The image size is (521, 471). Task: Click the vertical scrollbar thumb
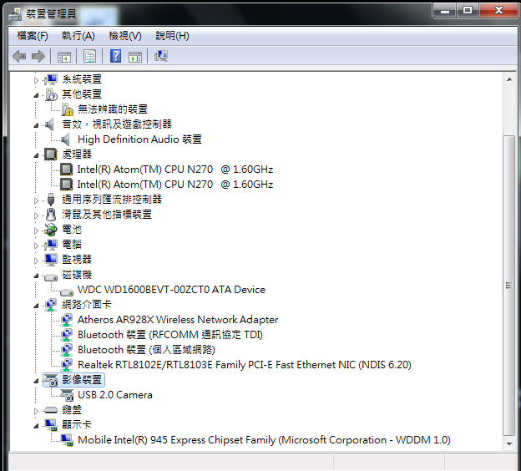click(509, 286)
